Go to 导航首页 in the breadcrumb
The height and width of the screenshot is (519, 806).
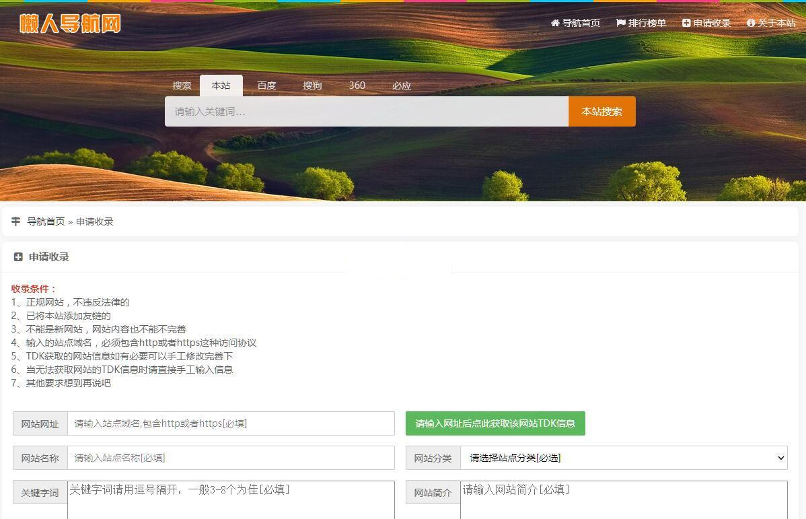[x=46, y=221]
